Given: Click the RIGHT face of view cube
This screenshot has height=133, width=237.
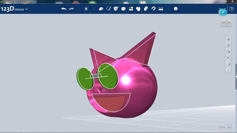Looking at the screenshot, I should pyautogui.click(x=229, y=23).
